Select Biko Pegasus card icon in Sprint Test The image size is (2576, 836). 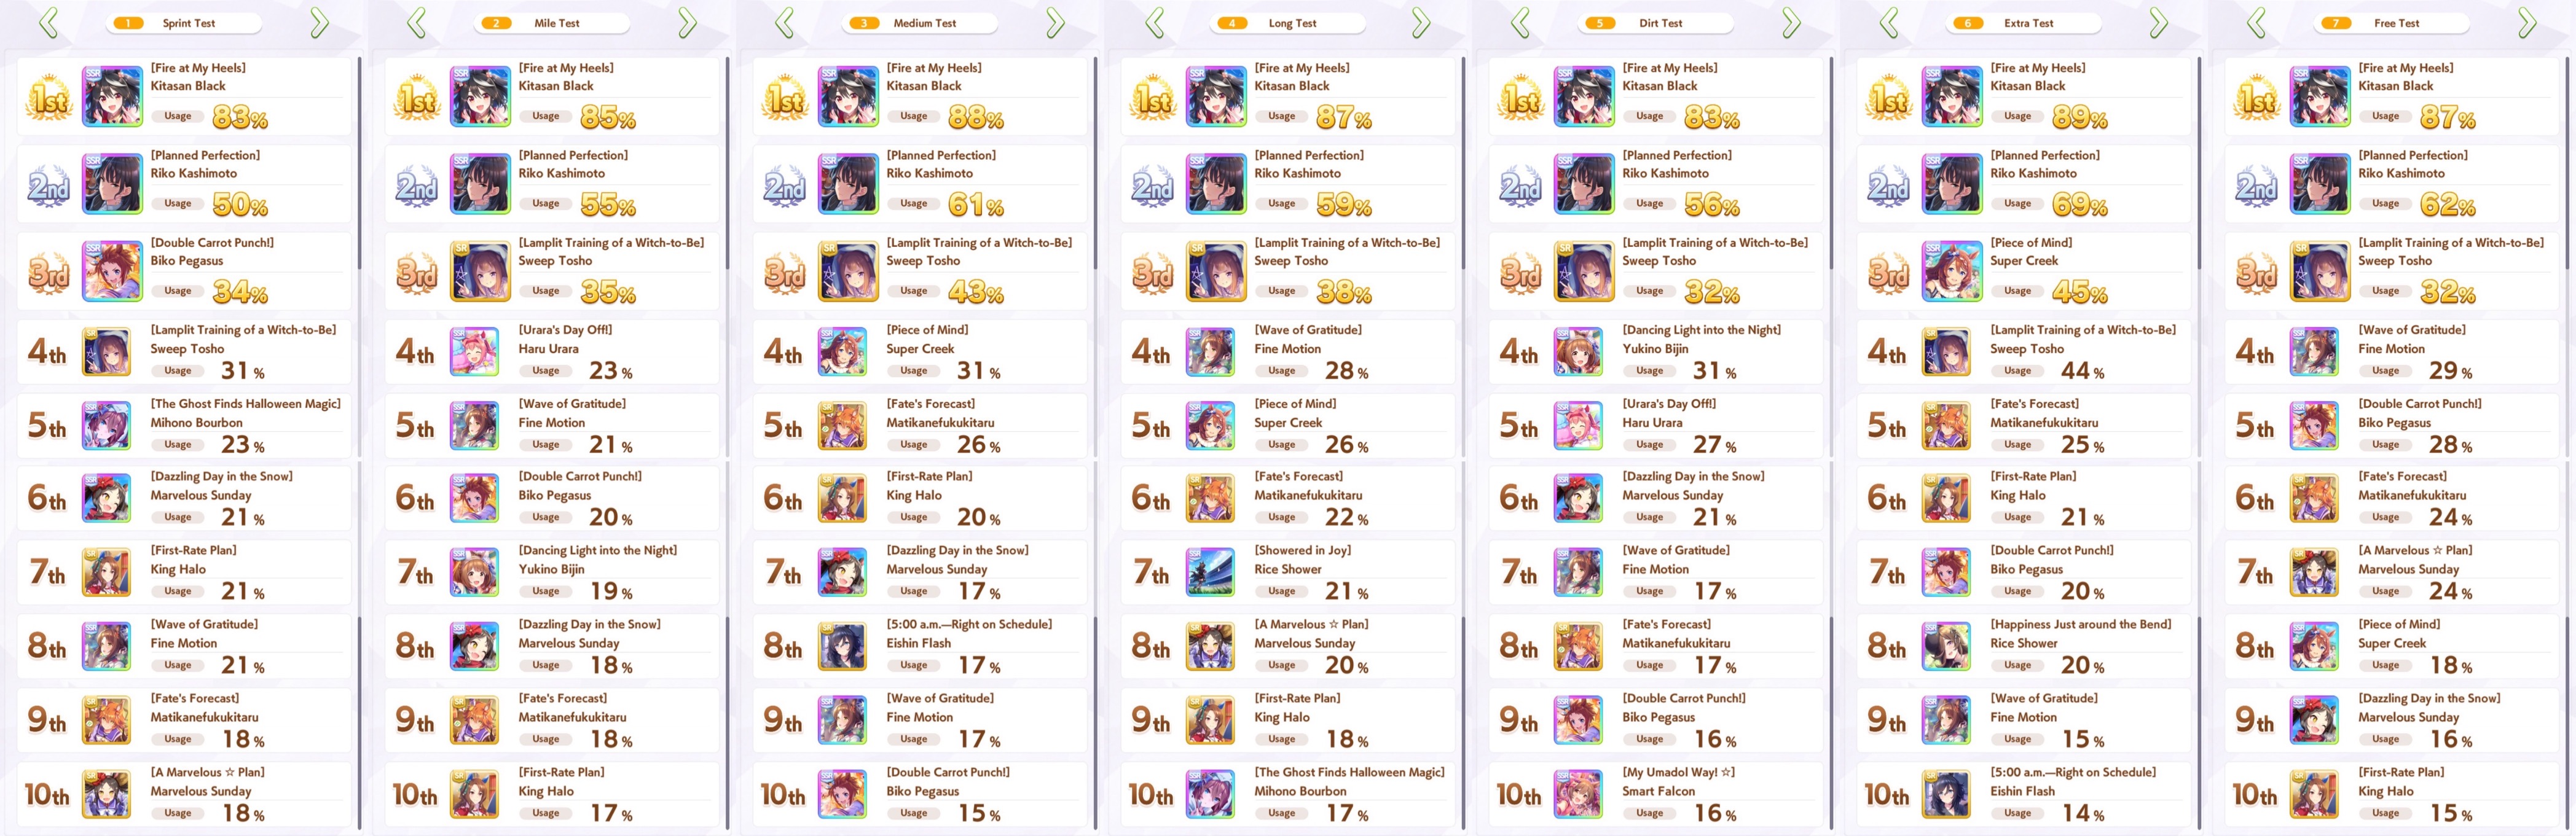click(112, 270)
